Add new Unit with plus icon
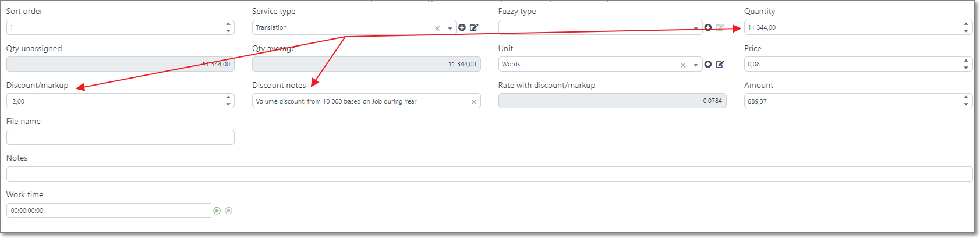 [x=708, y=64]
